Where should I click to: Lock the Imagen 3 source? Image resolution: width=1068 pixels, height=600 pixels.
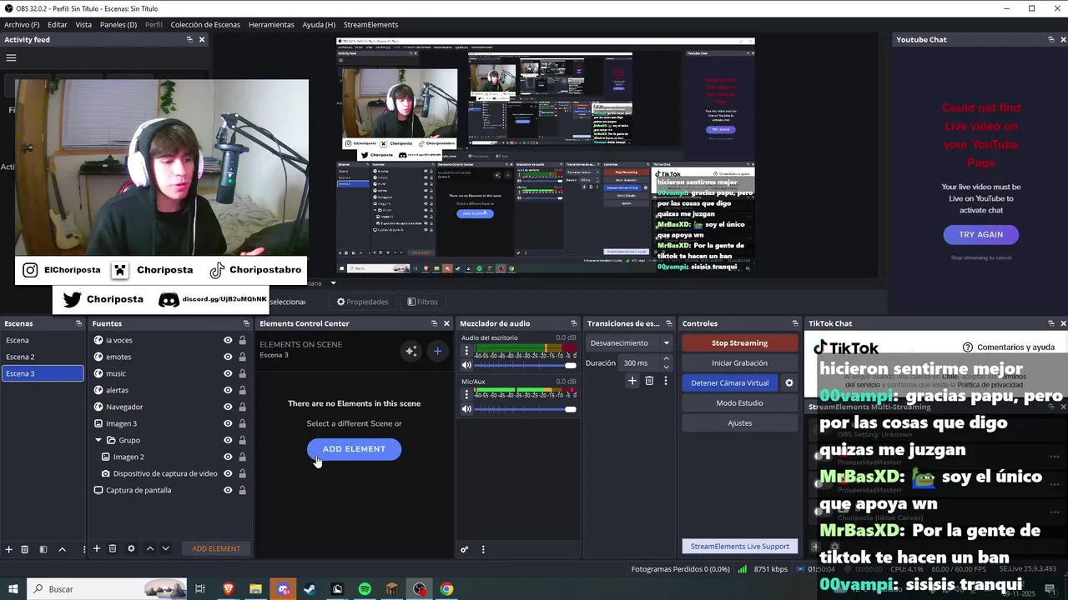[x=243, y=423]
